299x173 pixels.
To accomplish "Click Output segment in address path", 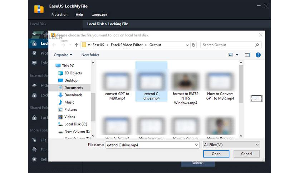I will (155, 45).
